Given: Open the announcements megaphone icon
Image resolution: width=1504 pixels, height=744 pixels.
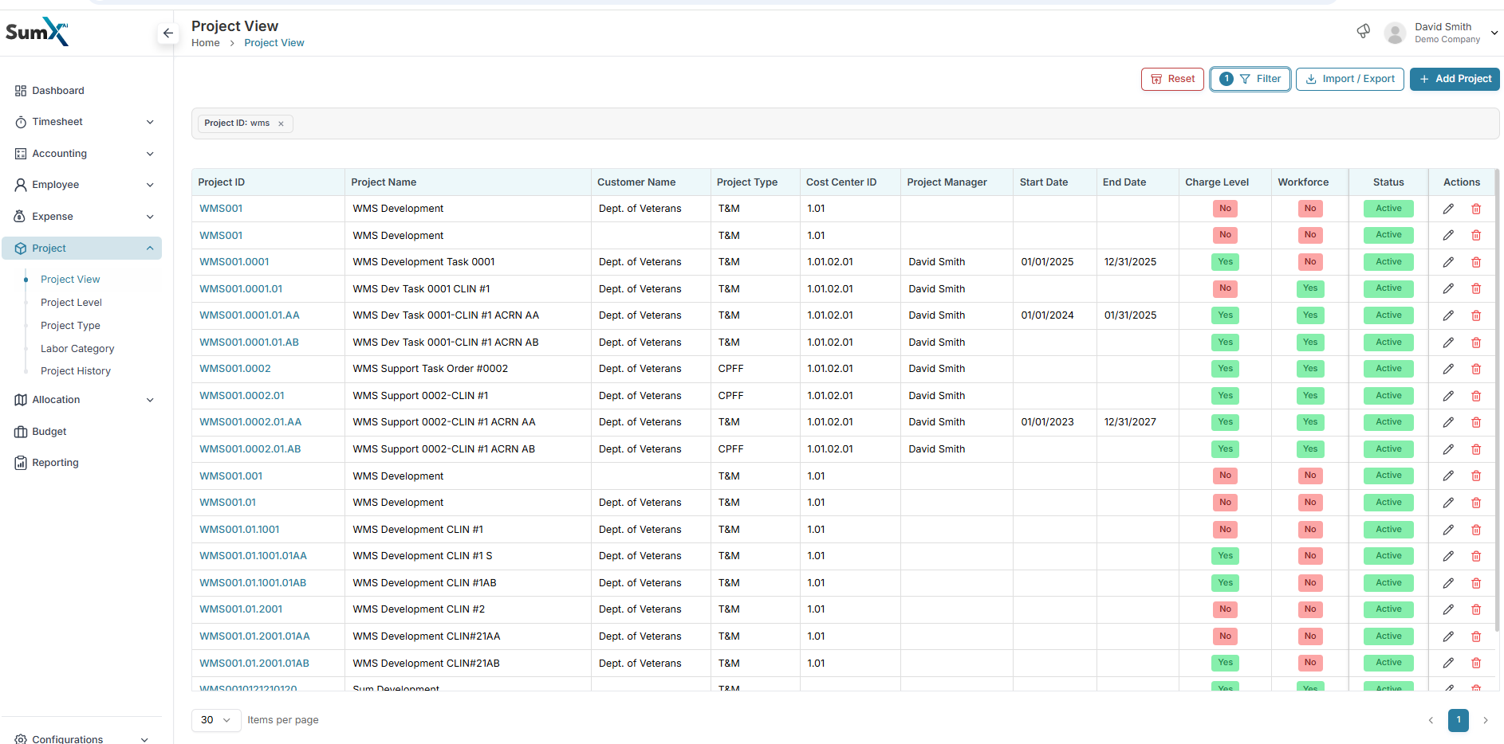Looking at the screenshot, I should click(1364, 31).
